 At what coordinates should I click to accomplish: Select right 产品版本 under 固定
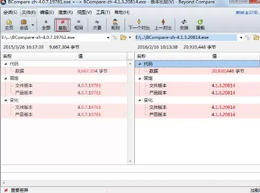tap(198, 93)
